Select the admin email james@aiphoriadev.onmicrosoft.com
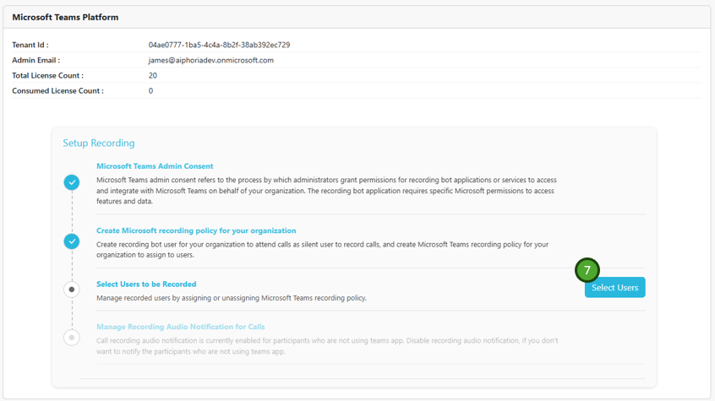This screenshot has height=401, width=715. 211,60
